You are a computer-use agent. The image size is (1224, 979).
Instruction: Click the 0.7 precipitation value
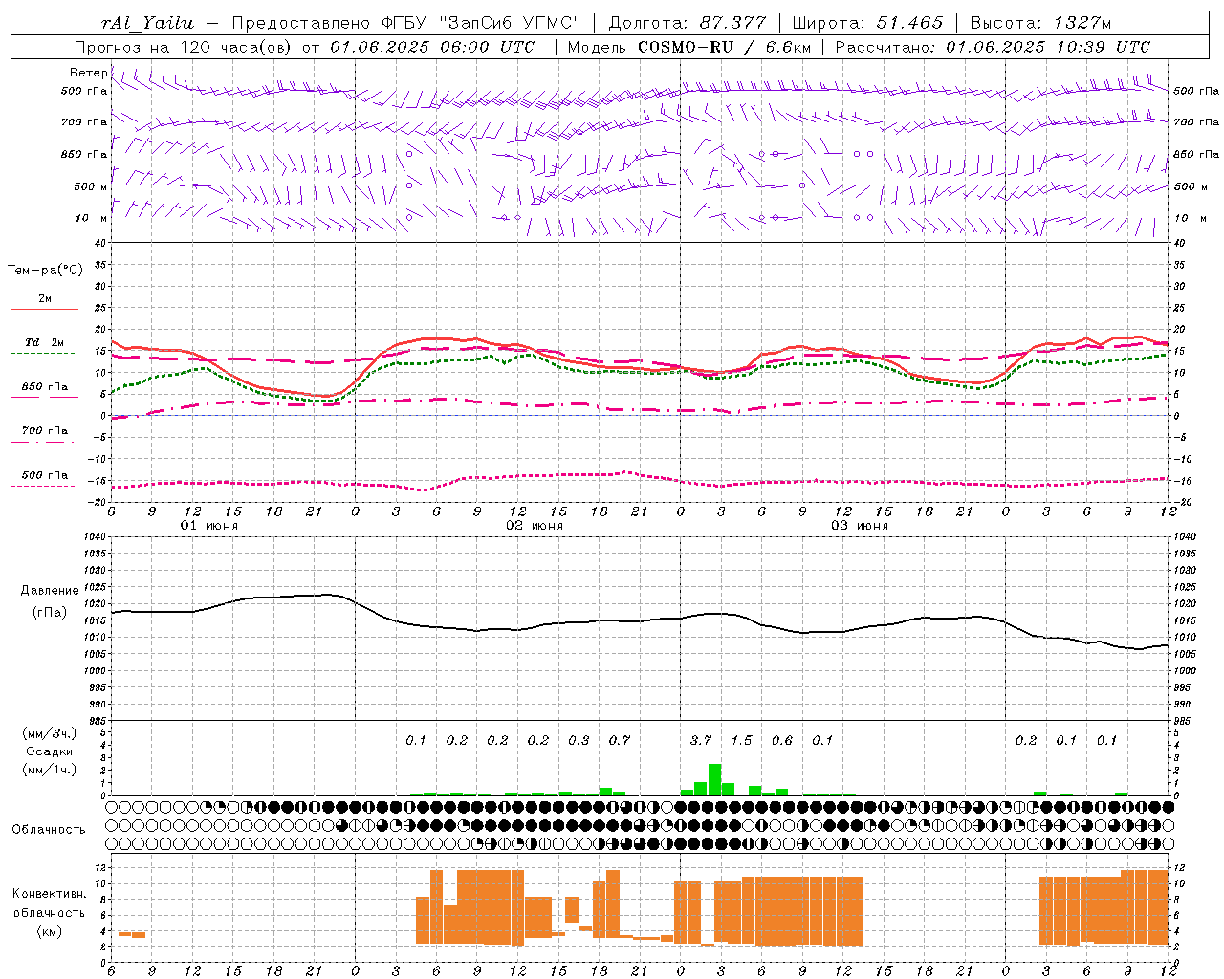pyautogui.click(x=620, y=740)
